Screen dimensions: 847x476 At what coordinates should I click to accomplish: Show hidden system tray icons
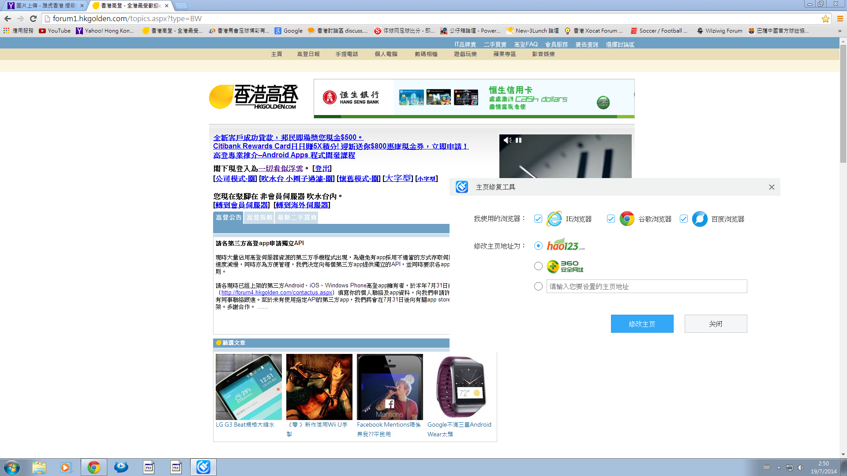pos(779,467)
